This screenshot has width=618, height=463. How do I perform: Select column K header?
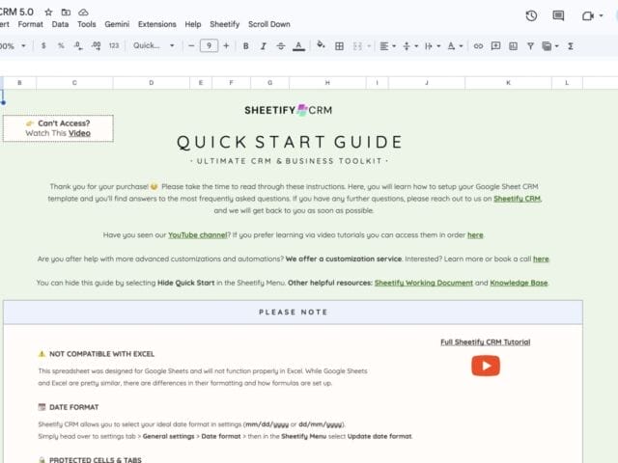point(509,83)
